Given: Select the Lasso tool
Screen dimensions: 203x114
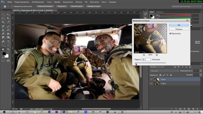Looking at the screenshot, I should pos(3,18).
